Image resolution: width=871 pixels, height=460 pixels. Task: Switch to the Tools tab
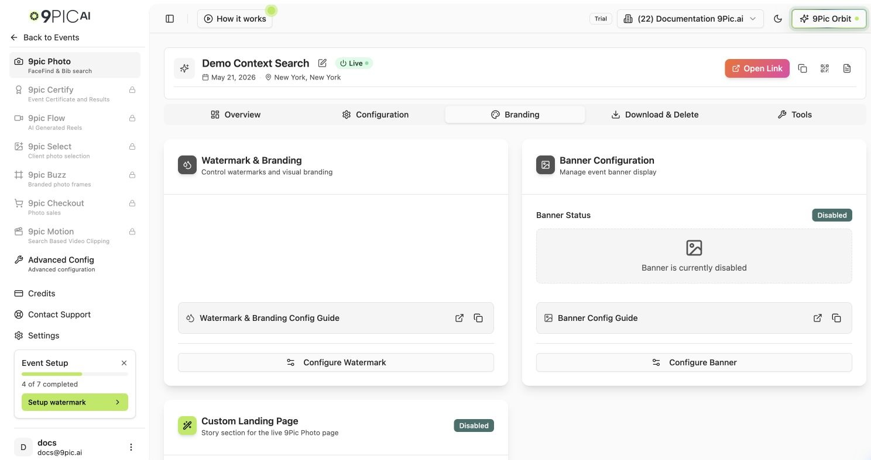point(794,115)
